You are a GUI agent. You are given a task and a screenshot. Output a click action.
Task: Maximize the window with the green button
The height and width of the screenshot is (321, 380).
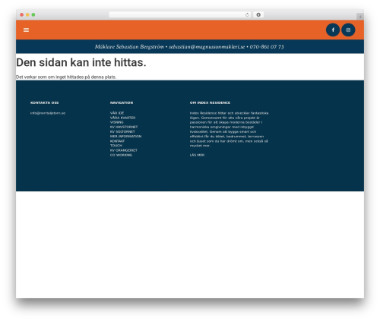pos(33,14)
